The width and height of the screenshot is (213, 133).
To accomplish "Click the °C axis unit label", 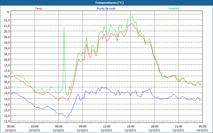I will click(8, 12).
